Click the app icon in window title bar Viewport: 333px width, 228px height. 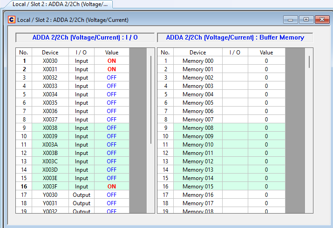12,20
